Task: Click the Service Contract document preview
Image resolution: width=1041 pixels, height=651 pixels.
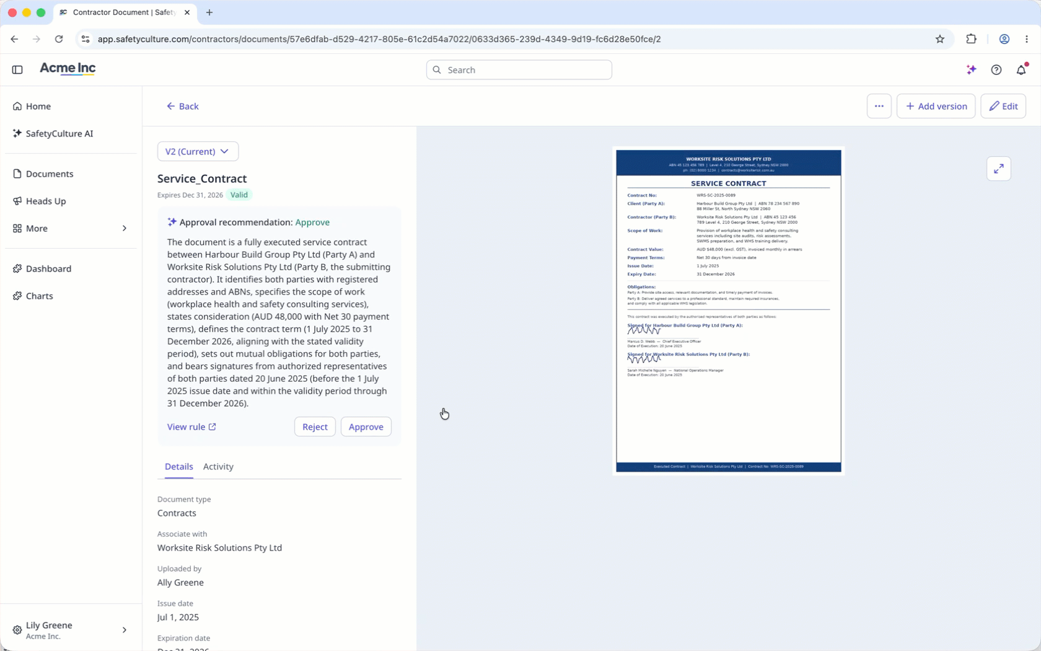Action: [x=728, y=311]
